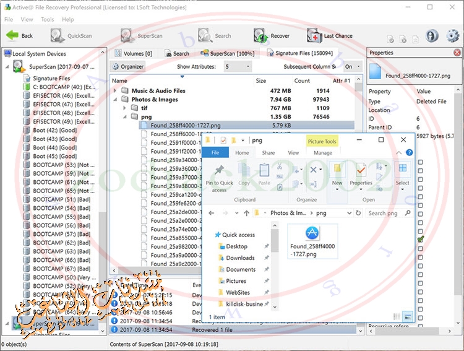Open the Search tab in main panel

pos(177,53)
